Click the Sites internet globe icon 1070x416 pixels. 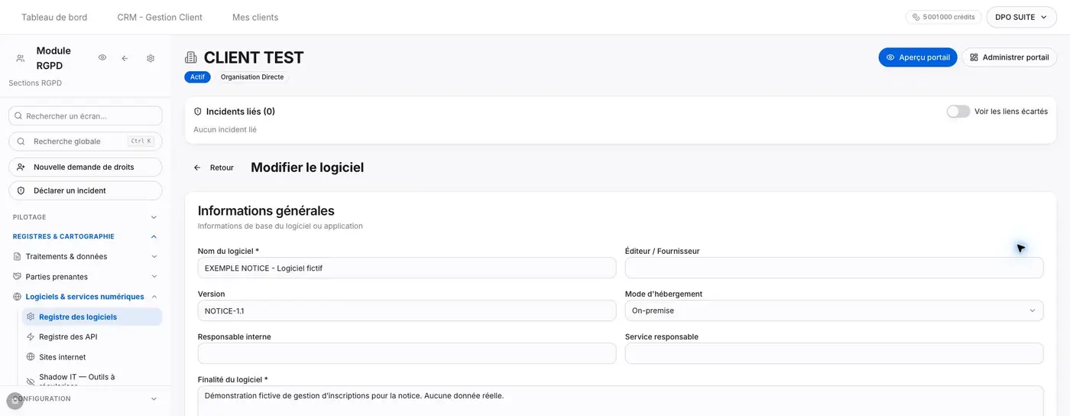click(x=31, y=357)
